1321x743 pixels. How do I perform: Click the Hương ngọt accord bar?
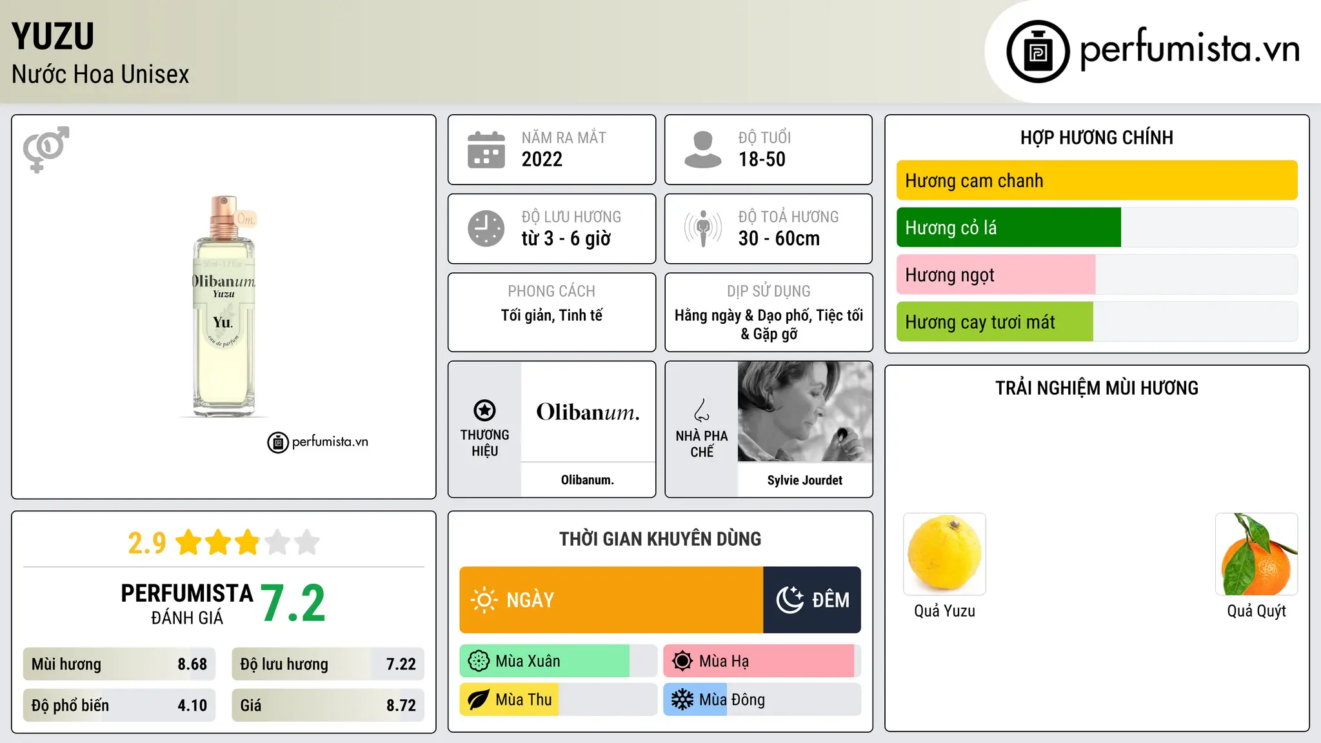(1097, 275)
